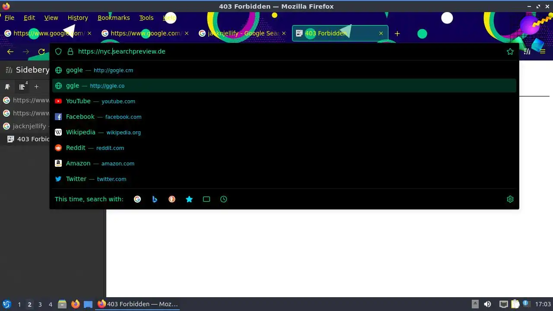Select jacknjellify tab in Sidebery list

pyautogui.click(x=25, y=126)
